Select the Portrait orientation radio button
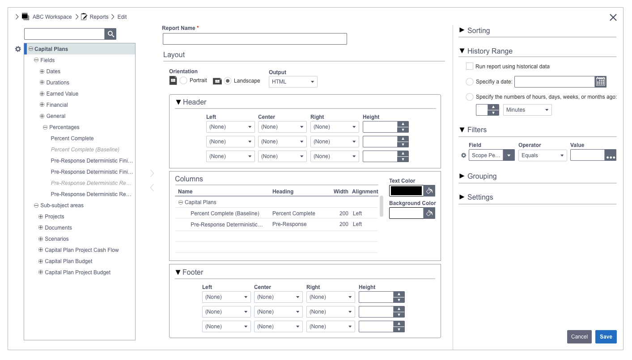 183,81
